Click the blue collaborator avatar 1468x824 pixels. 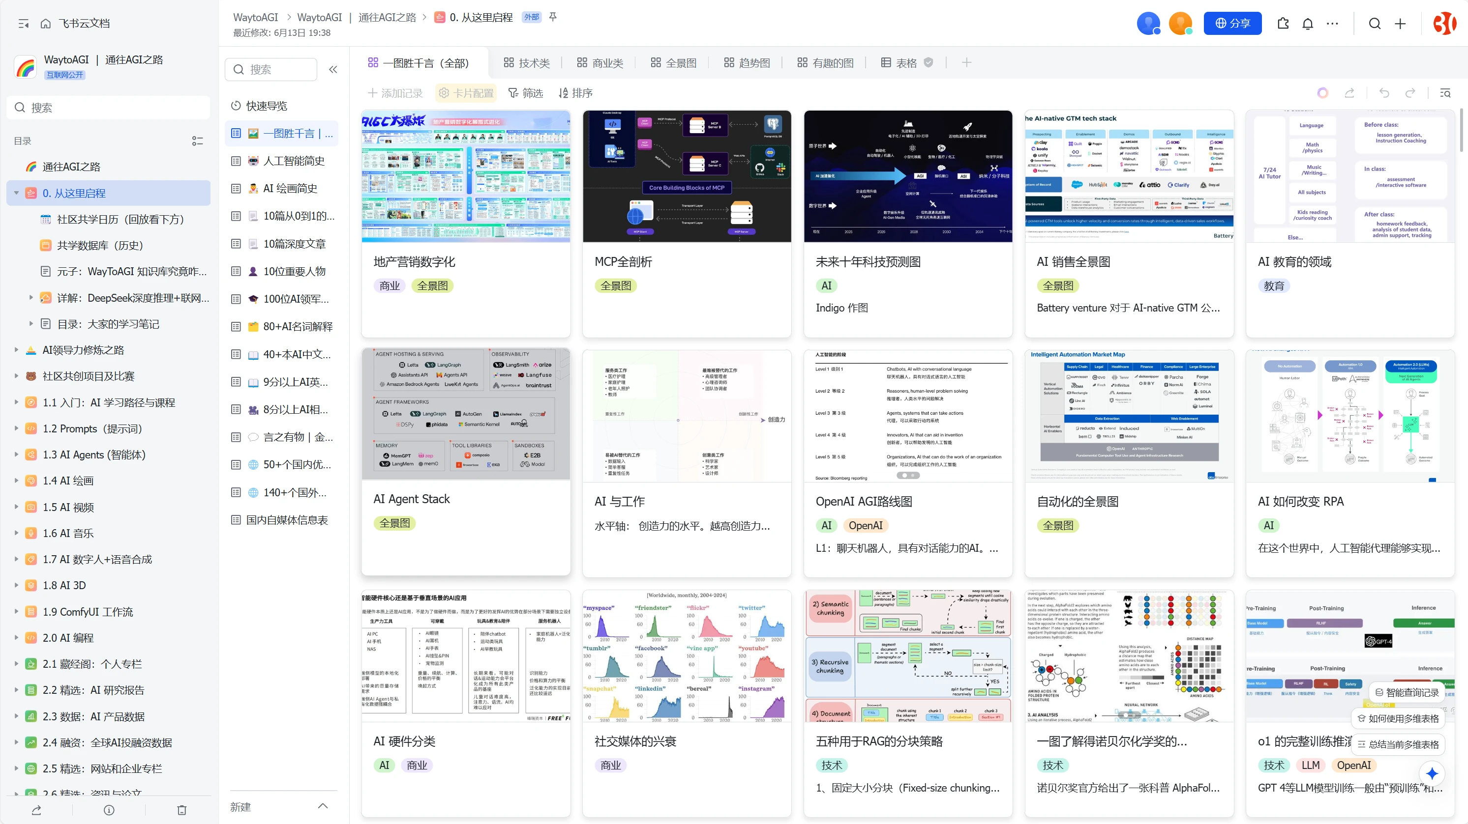pyautogui.click(x=1148, y=24)
